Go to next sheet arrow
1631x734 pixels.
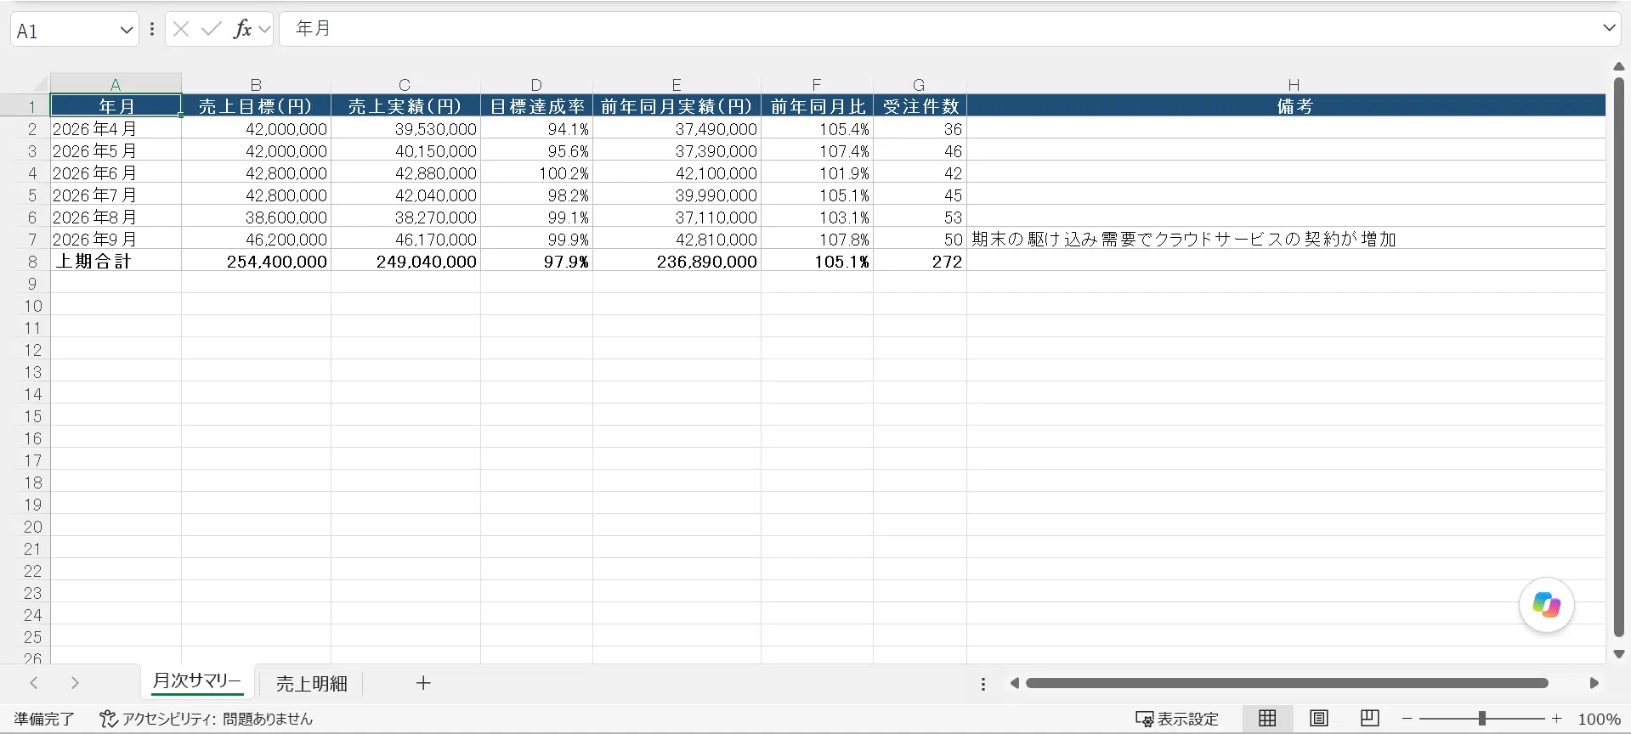point(75,683)
